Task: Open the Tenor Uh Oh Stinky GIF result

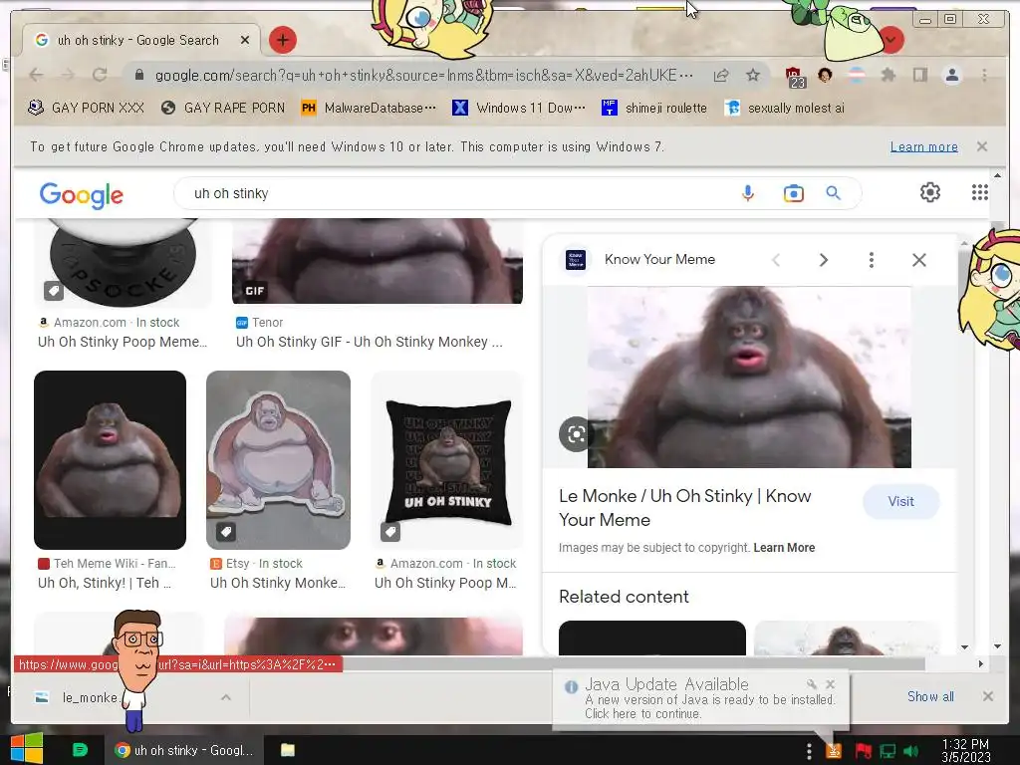Action: coord(378,262)
